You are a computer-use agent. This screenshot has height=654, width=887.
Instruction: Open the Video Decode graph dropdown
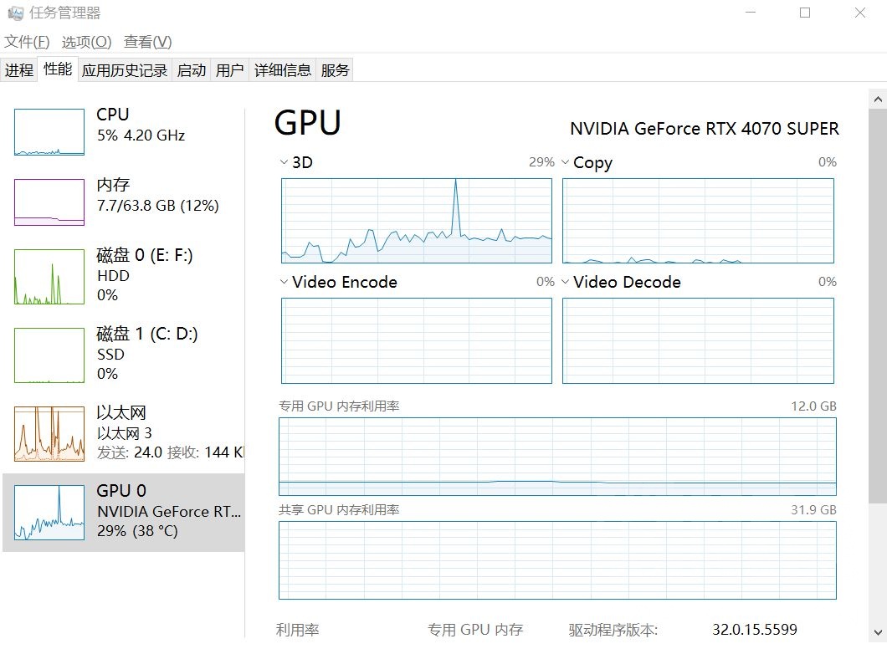tap(566, 282)
